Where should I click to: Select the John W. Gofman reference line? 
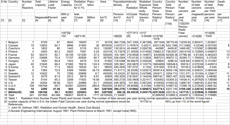[x=54, y=108]
